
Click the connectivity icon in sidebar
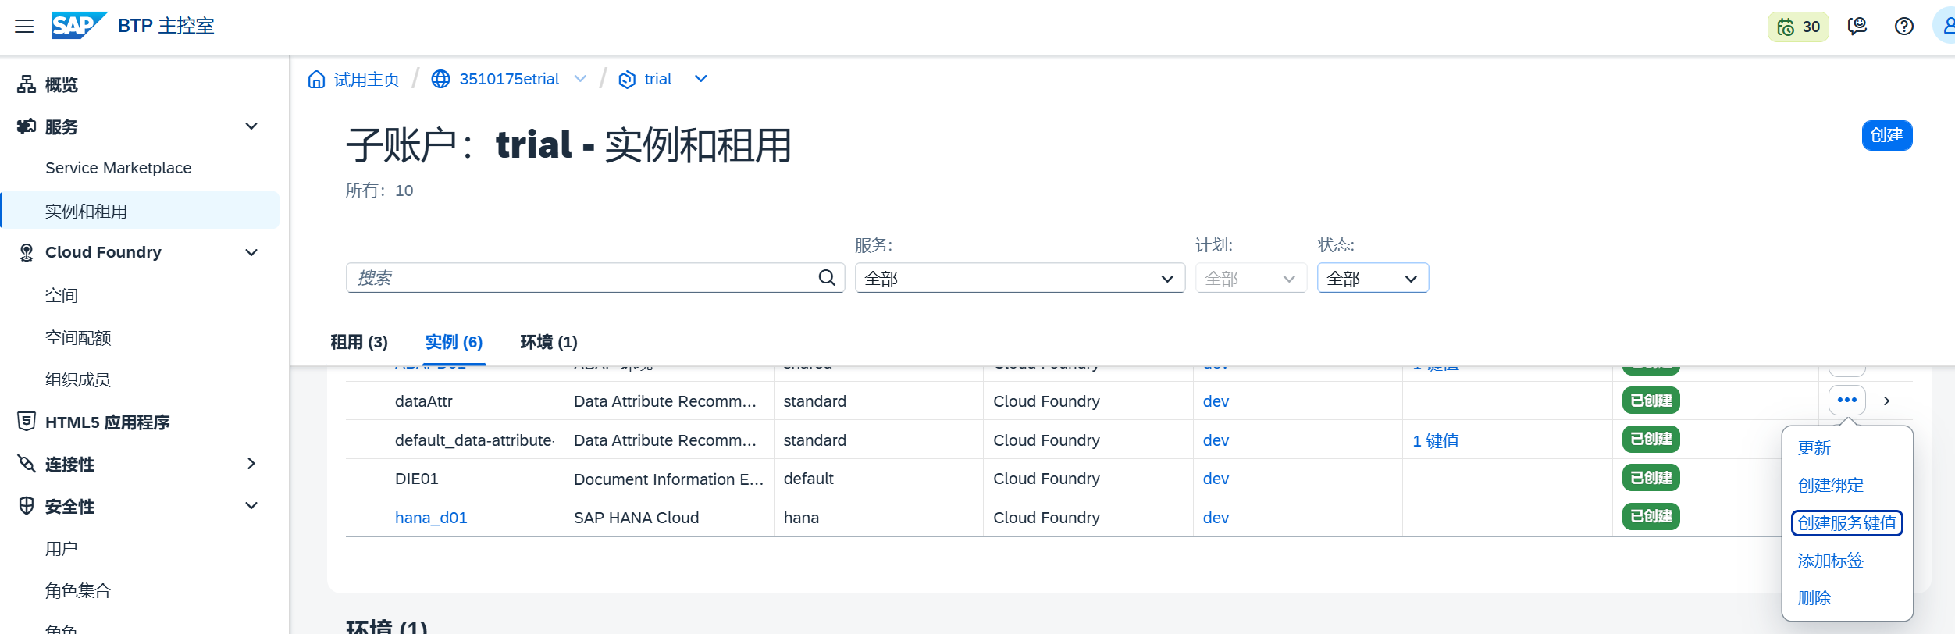pyautogui.click(x=27, y=464)
